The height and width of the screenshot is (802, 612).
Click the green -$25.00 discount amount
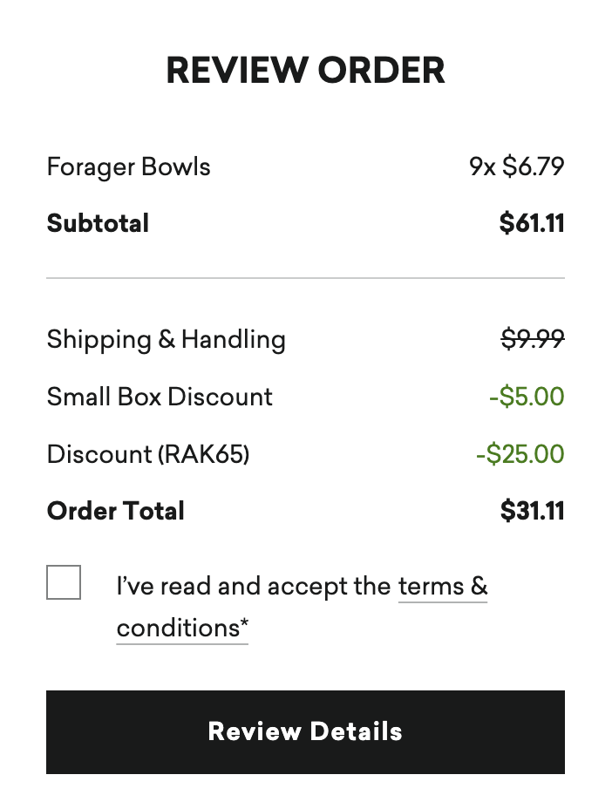tap(520, 454)
